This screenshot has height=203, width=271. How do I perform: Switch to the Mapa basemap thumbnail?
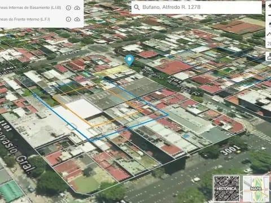tap(256, 188)
